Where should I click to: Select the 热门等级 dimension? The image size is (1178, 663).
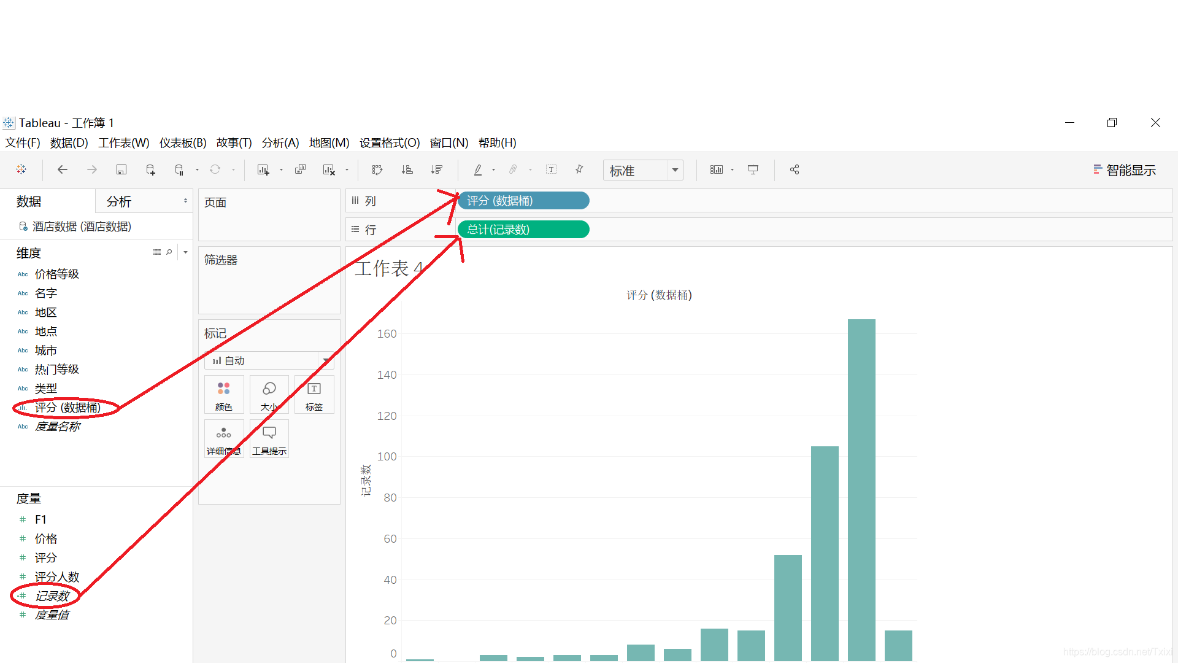pos(57,369)
